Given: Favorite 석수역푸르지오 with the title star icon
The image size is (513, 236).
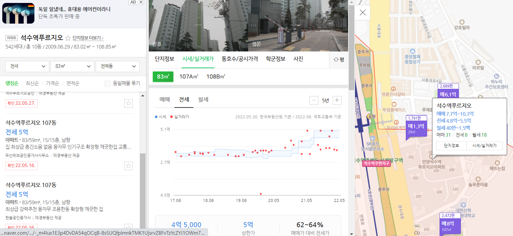Looking at the screenshot, I should click(68, 38).
